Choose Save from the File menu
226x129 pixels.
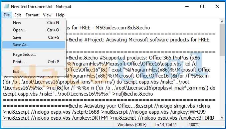tap(34, 37)
